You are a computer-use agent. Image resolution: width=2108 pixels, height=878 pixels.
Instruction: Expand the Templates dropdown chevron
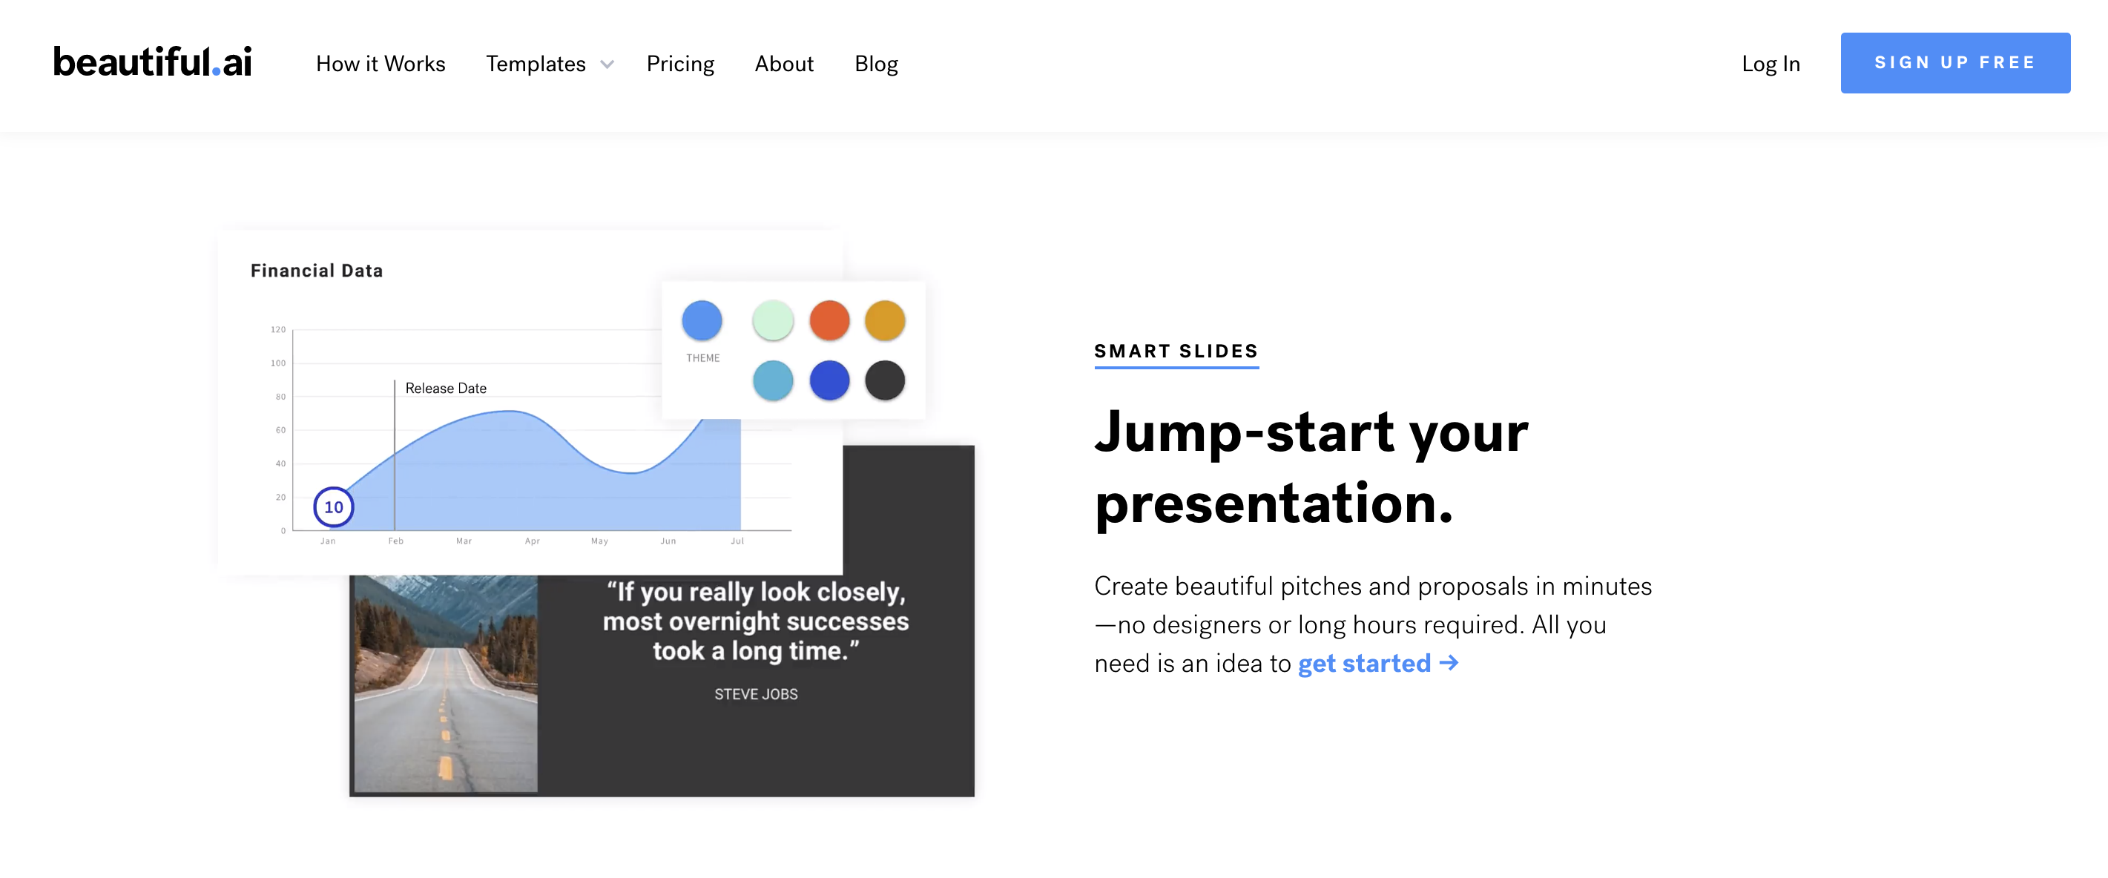(x=607, y=65)
